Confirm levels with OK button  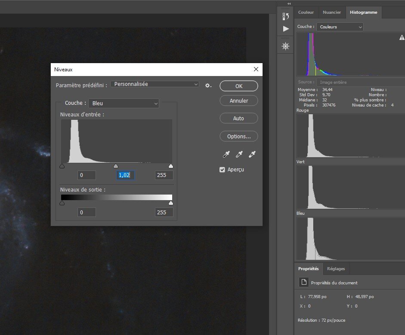tap(239, 86)
